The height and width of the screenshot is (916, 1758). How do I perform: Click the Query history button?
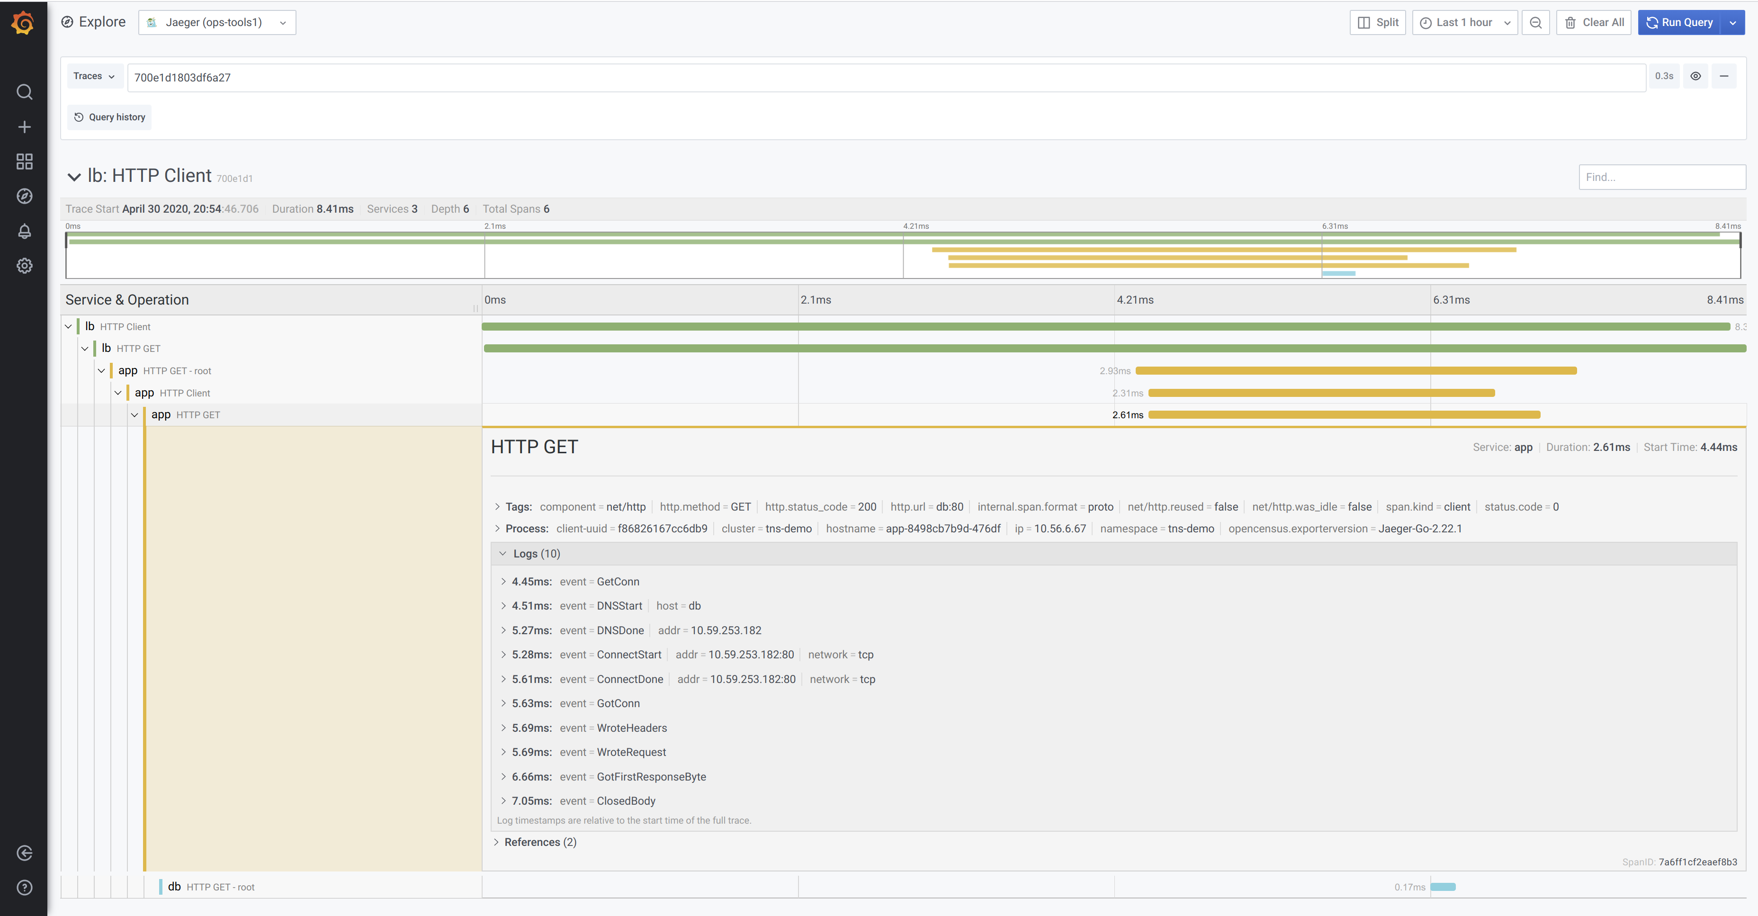[110, 117]
